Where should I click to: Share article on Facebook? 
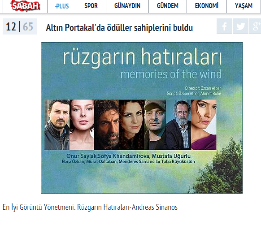coord(224,26)
